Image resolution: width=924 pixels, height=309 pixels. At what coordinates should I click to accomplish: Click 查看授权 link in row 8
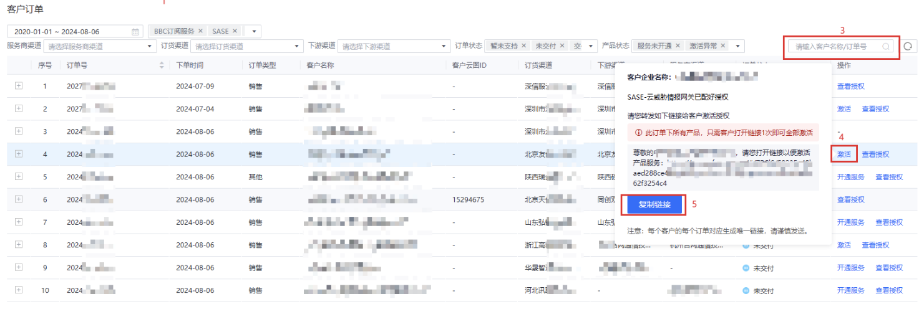click(x=875, y=245)
